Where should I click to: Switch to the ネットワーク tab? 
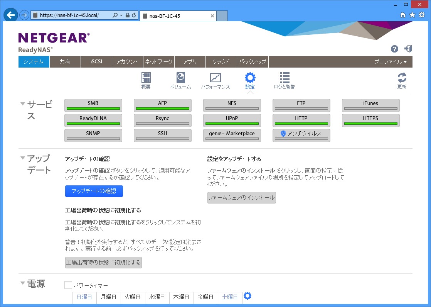tap(158, 62)
